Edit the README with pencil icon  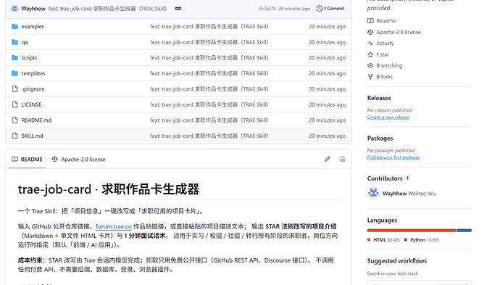click(x=328, y=159)
